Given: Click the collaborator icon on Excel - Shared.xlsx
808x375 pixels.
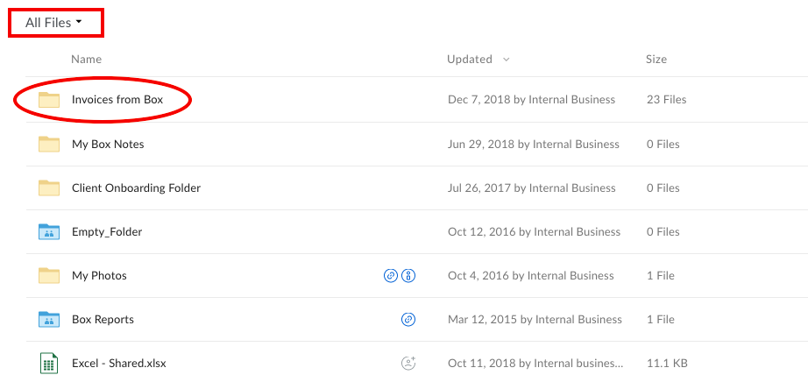Looking at the screenshot, I should point(408,363).
